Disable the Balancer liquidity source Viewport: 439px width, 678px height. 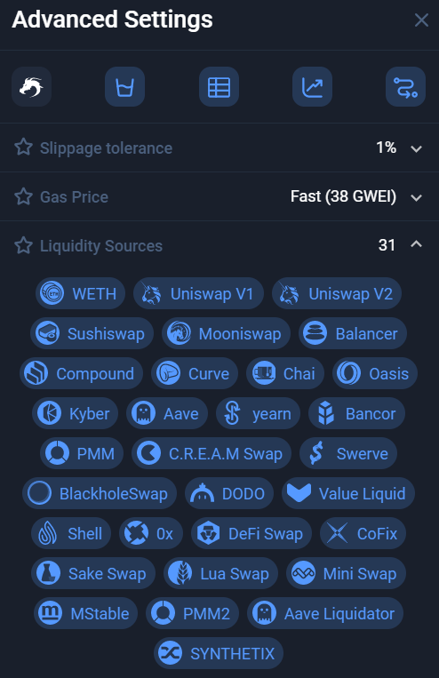pos(353,333)
